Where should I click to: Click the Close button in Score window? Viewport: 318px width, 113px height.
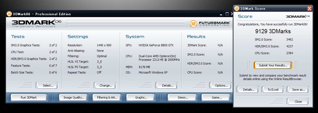(298, 102)
